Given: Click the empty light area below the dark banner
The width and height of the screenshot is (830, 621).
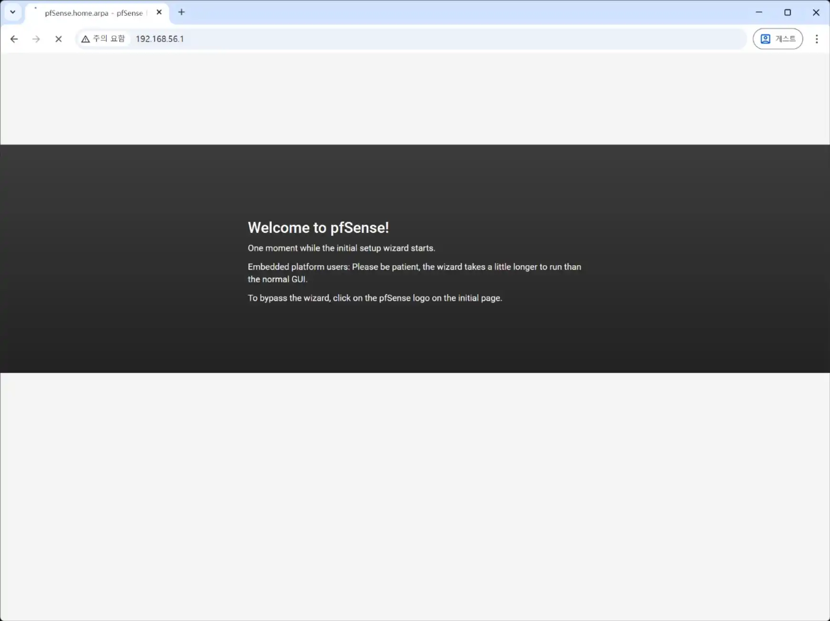Looking at the screenshot, I should pyautogui.click(x=415, y=496).
